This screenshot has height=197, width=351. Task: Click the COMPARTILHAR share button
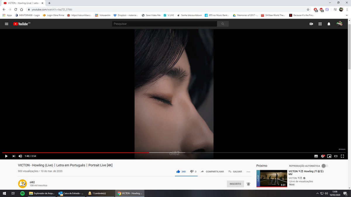[x=212, y=172]
